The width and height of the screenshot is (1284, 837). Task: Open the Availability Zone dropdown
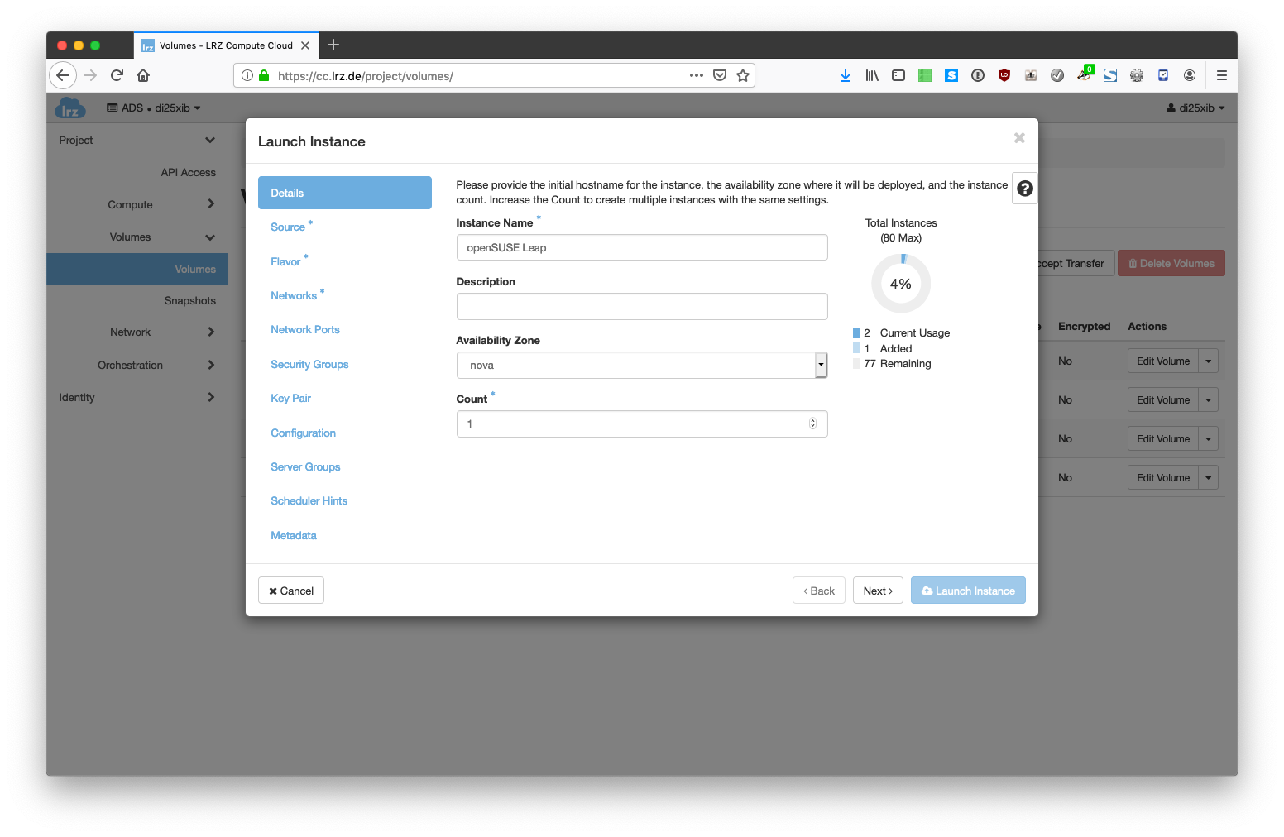[x=641, y=365]
